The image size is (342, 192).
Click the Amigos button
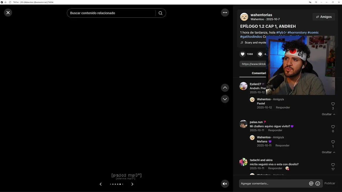(324, 17)
